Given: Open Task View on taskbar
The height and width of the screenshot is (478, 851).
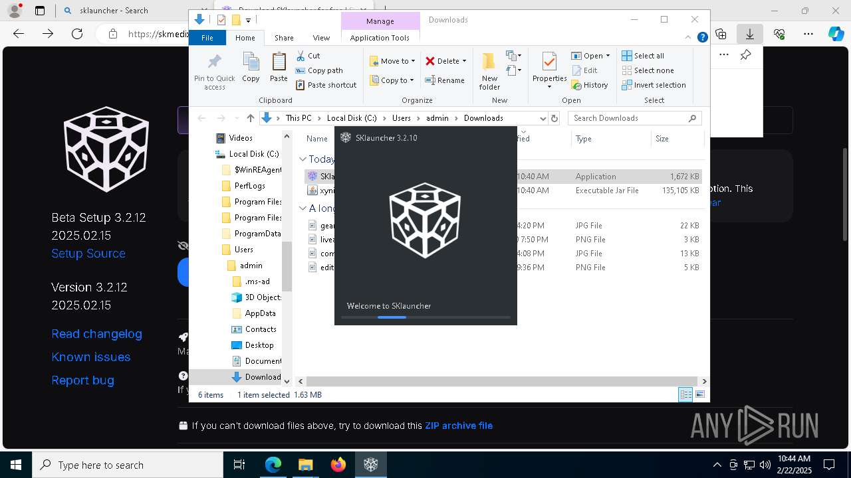Looking at the screenshot, I should pyautogui.click(x=239, y=465).
